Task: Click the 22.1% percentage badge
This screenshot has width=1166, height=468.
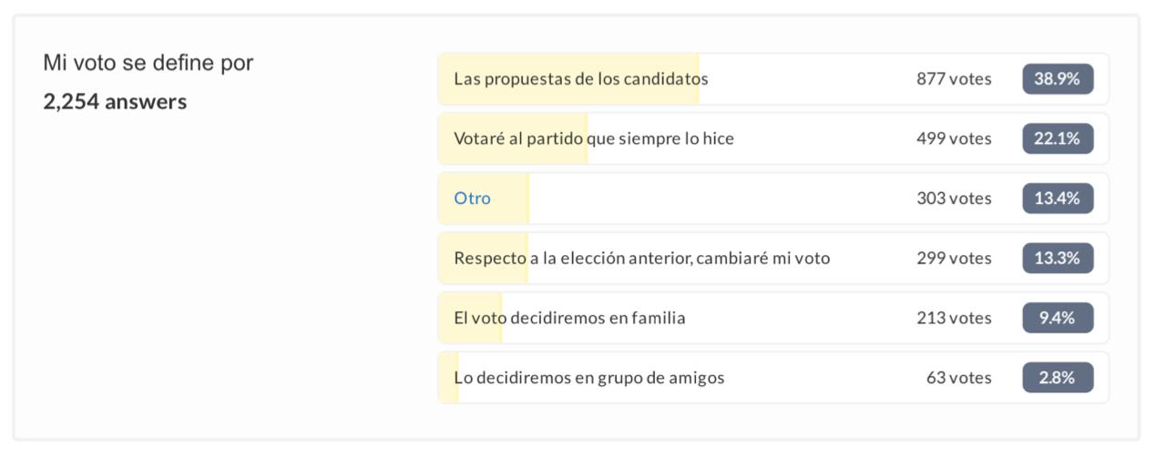Action: pos(1058,138)
